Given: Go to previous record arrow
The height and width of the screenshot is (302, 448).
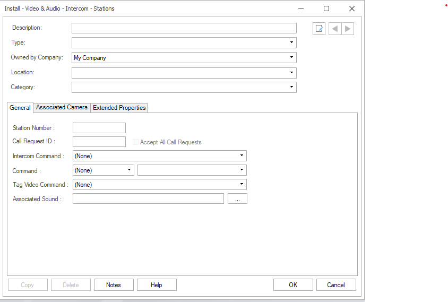Looking at the screenshot, I should click(334, 29).
